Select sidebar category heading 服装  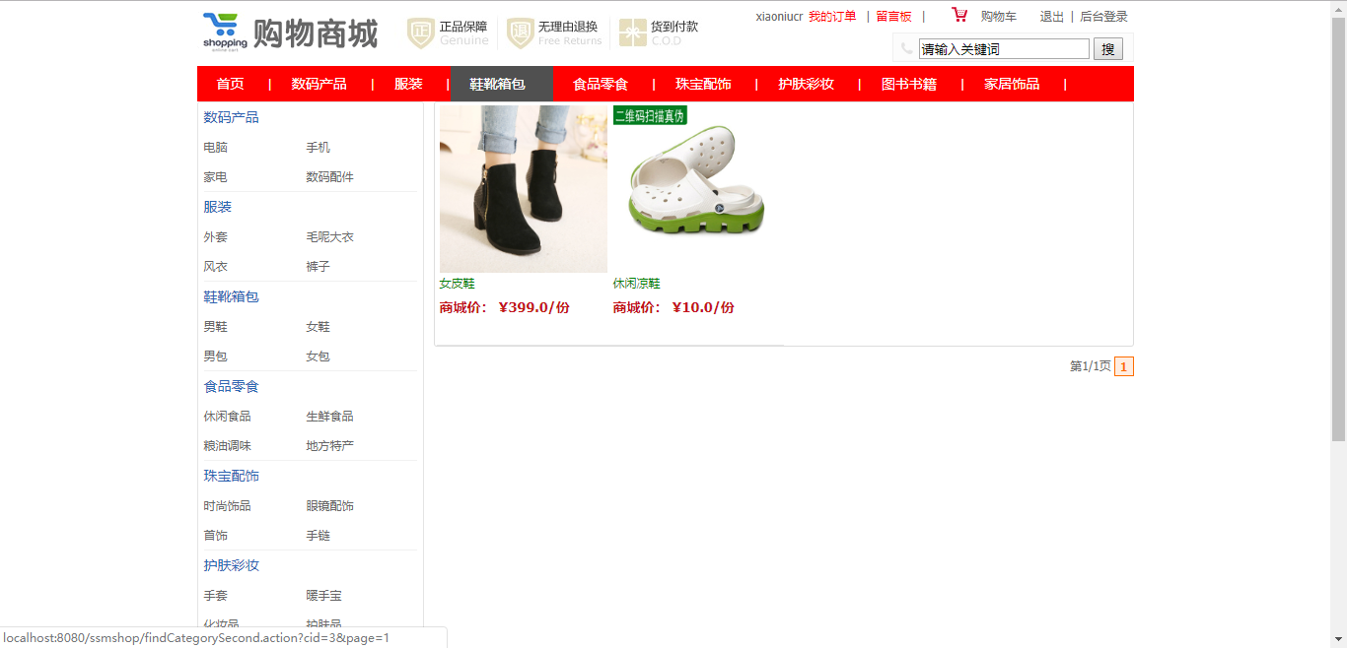(x=217, y=207)
